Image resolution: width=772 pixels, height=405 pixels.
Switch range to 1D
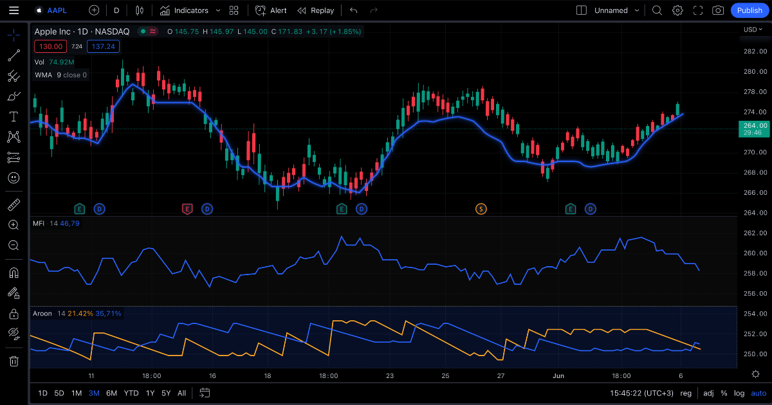pyautogui.click(x=42, y=393)
